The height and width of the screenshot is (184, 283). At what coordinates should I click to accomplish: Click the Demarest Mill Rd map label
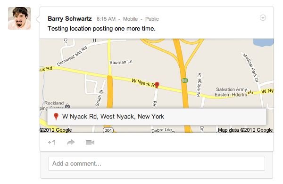point(72,56)
